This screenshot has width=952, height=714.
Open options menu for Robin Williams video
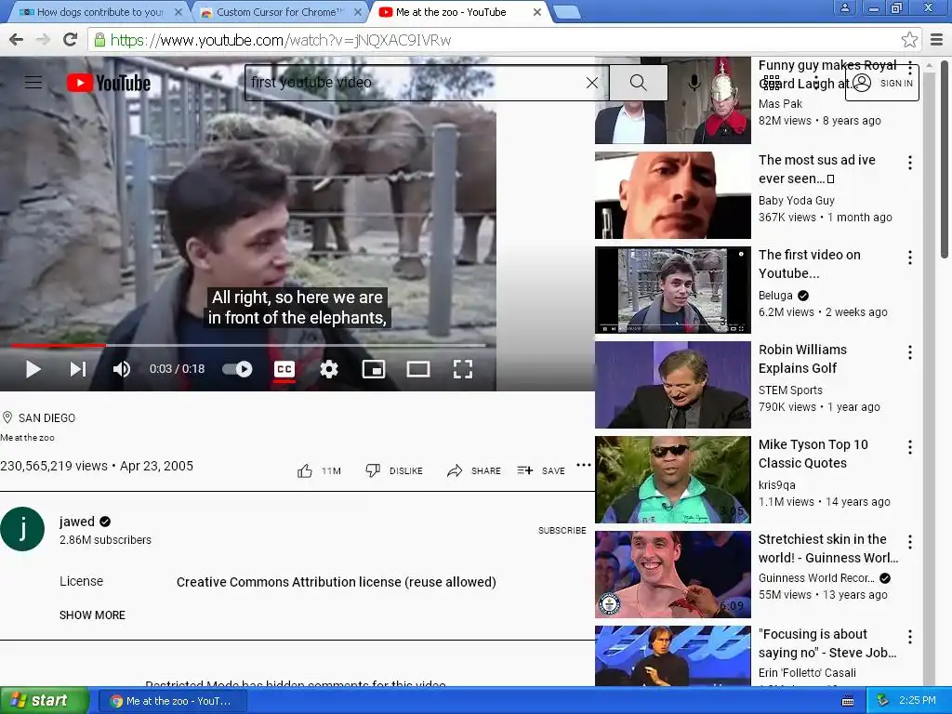909,352
